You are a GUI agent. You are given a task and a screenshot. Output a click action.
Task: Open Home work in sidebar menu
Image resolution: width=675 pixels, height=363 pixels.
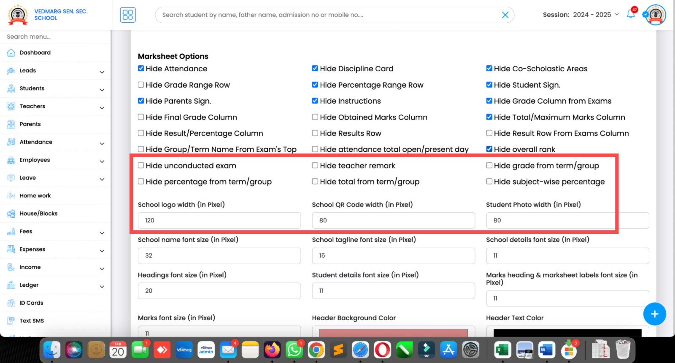35,195
